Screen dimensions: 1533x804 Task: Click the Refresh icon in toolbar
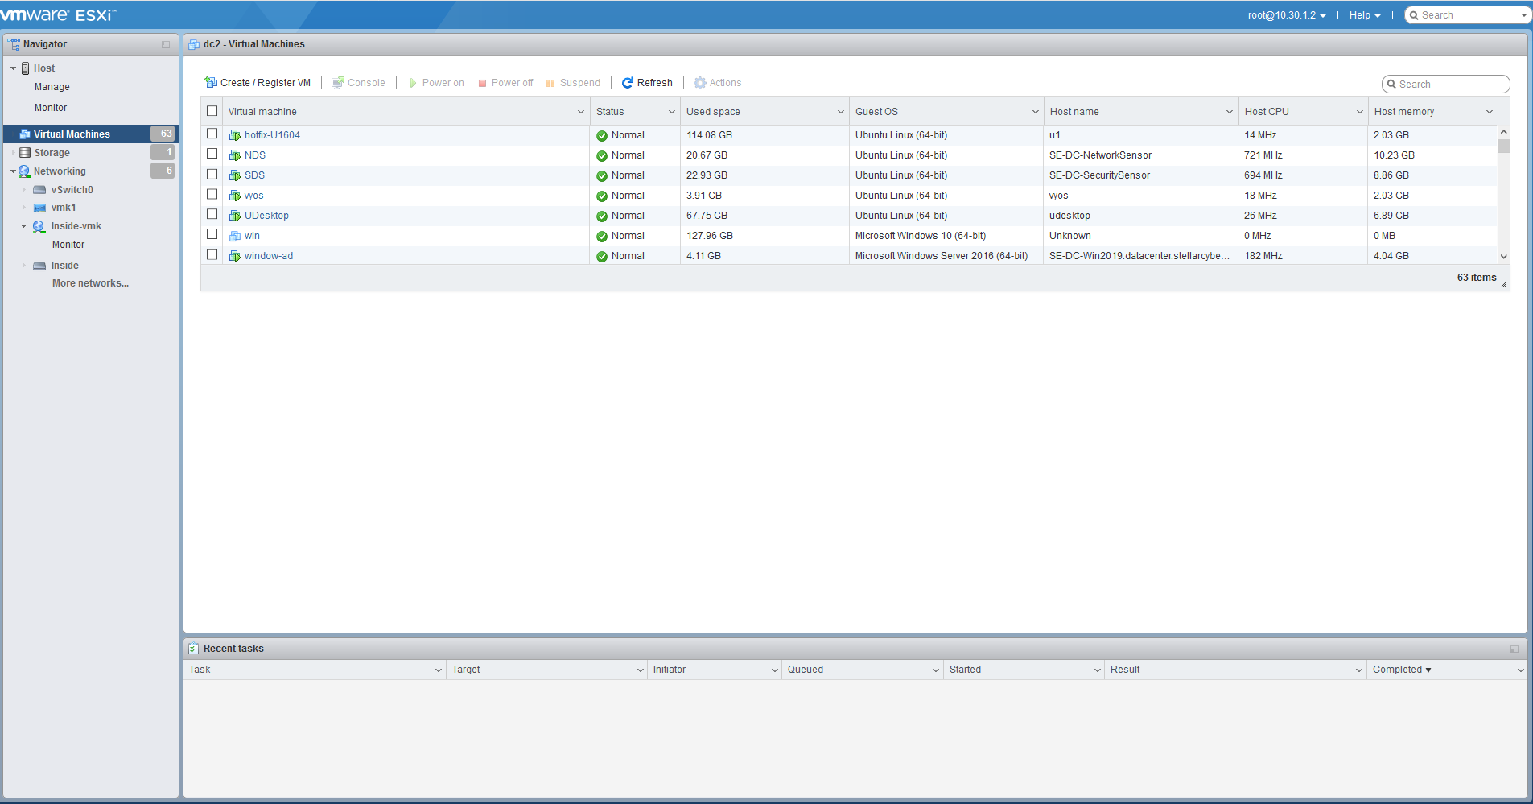[628, 83]
